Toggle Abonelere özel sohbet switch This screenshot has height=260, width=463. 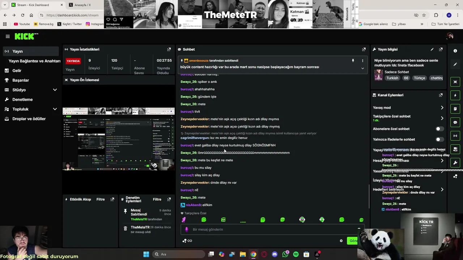point(439,129)
